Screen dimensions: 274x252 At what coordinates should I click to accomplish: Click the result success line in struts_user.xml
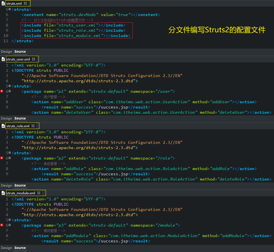pos(96,107)
